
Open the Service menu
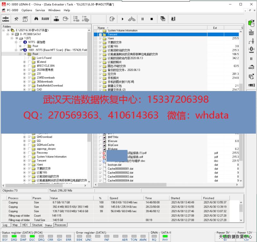pos(40,10)
